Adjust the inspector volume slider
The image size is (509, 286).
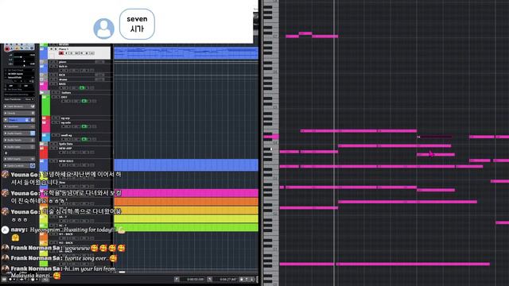pos(21,57)
